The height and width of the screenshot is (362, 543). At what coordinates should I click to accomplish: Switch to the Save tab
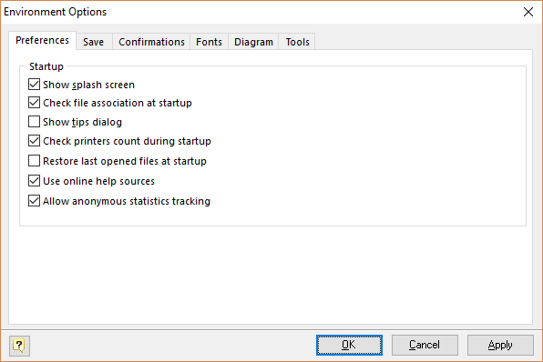[x=94, y=42]
